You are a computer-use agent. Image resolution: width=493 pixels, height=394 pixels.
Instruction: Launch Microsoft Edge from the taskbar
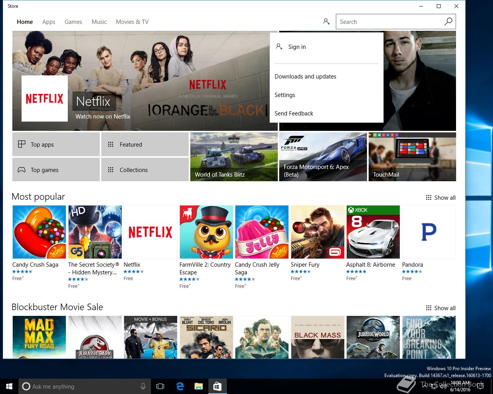(x=180, y=386)
